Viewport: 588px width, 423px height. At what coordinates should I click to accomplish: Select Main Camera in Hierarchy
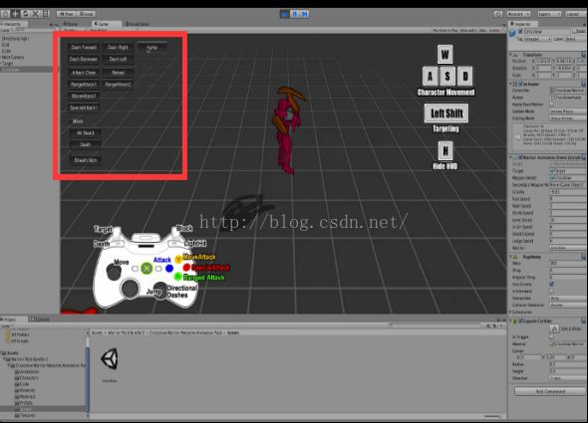pyautogui.click(x=13, y=58)
